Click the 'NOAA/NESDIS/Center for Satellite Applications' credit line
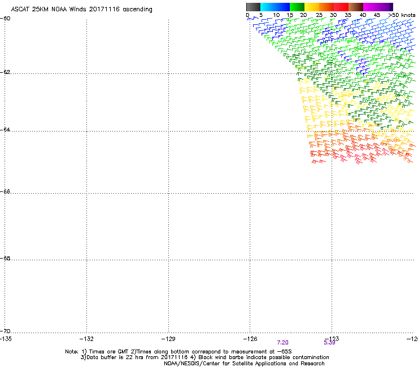Image resolution: width=418 pixels, height=367 pixels. (244, 364)
